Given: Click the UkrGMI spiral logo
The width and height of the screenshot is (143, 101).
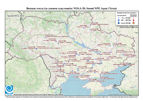Looking at the screenshot, I should [9, 89].
